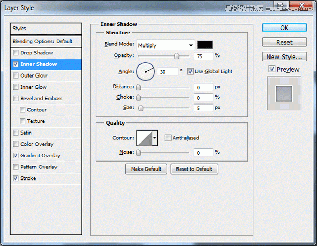Select the Gradient Overlay label row
This screenshot has height=246, width=317.
[x=40, y=156]
